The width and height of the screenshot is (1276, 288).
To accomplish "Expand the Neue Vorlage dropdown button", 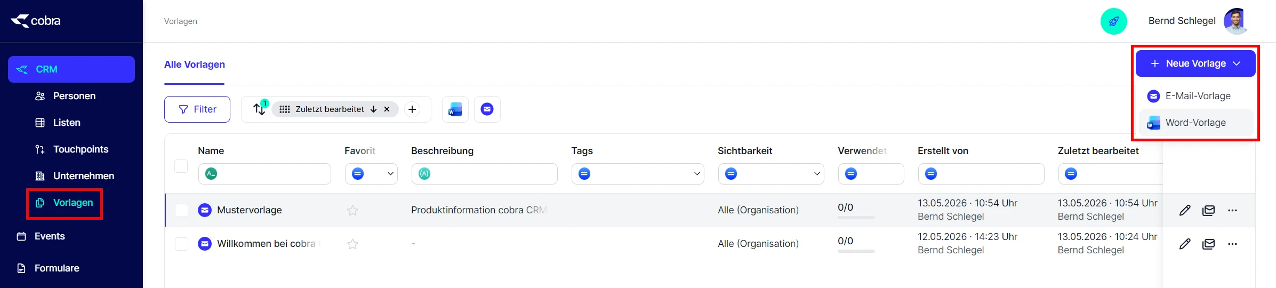I will click(x=1195, y=63).
